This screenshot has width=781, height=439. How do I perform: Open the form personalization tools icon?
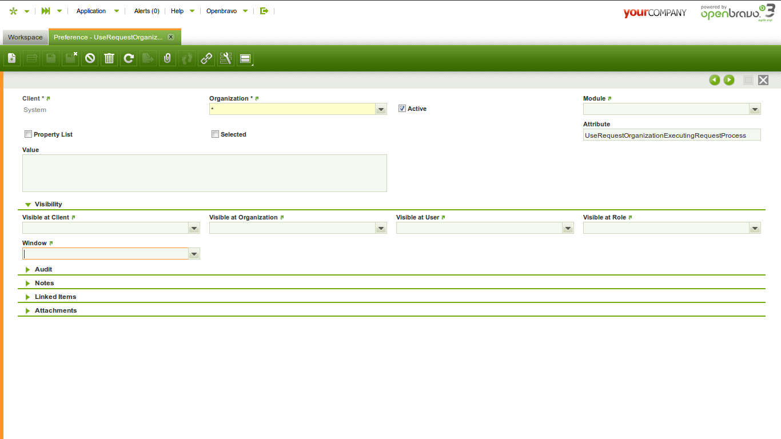click(226, 58)
